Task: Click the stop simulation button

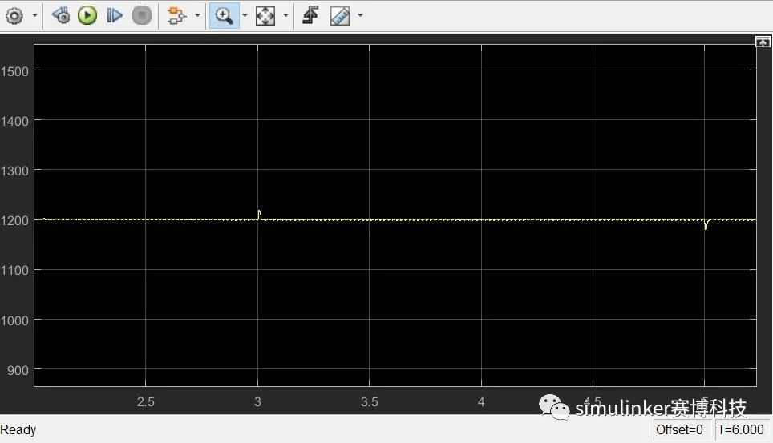Action: coord(141,16)
